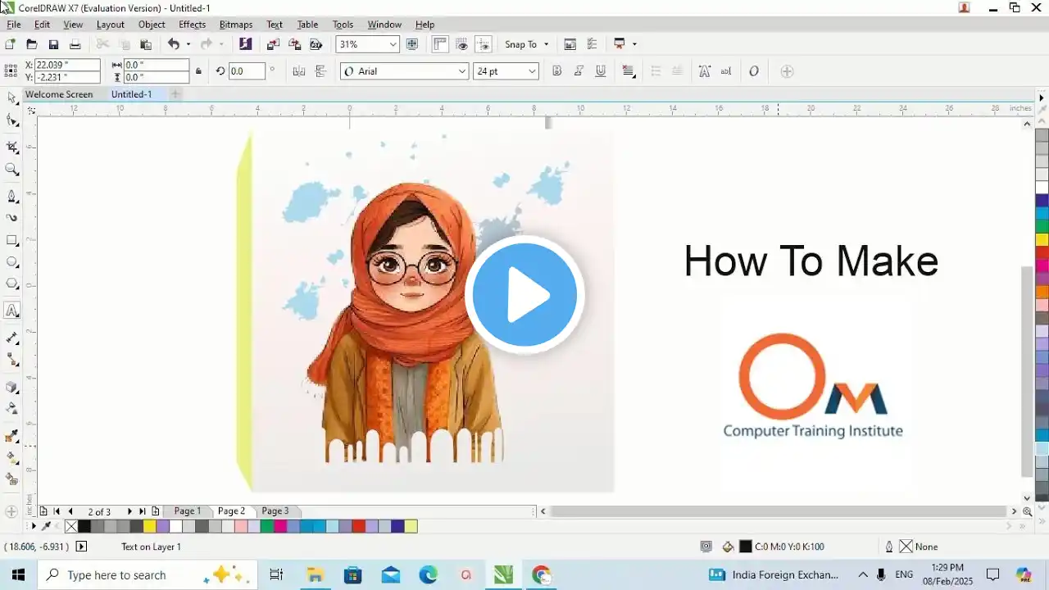Select the Shape tool
This screenshot has height=590, width=1049.
11,120
